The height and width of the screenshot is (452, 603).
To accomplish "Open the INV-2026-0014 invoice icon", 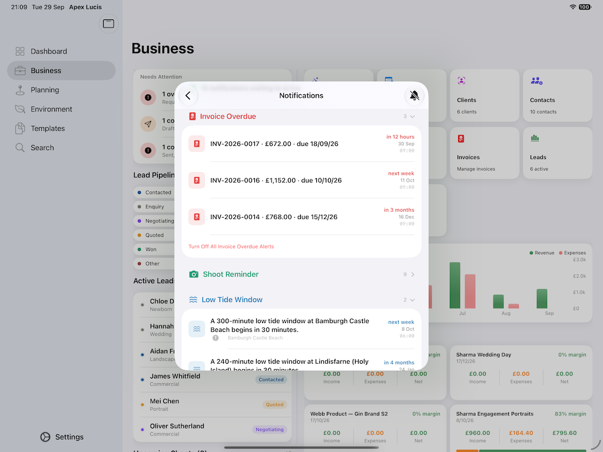I will tap(197, 217).
